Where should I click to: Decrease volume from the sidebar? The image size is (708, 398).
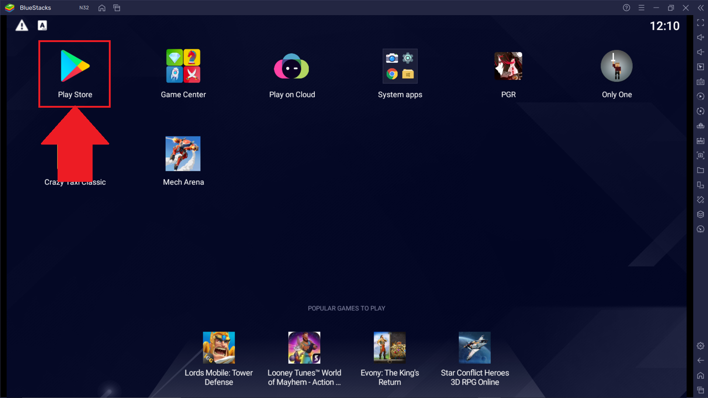tap(701, 52)
